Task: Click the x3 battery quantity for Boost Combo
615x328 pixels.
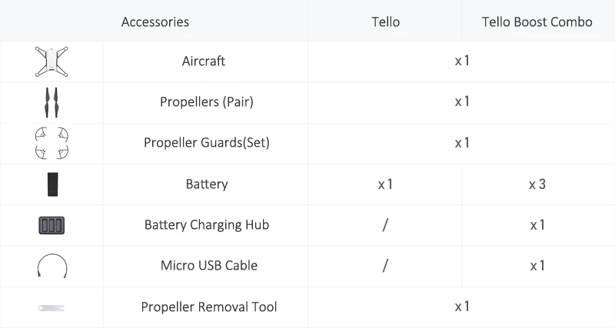Action: (537, 184)
